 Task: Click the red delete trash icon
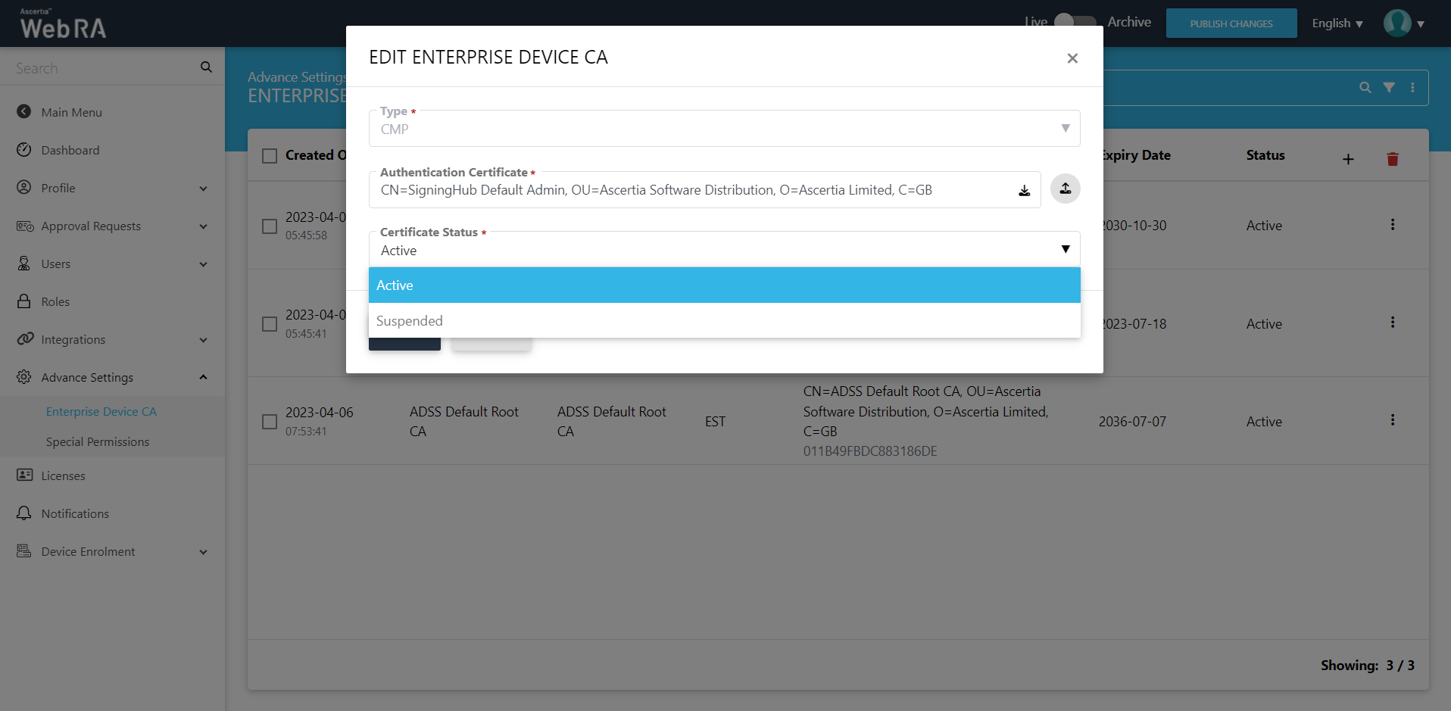click(1392, 159)
